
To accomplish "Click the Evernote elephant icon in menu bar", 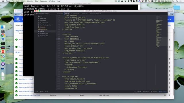I will click(x=131, y=1).
